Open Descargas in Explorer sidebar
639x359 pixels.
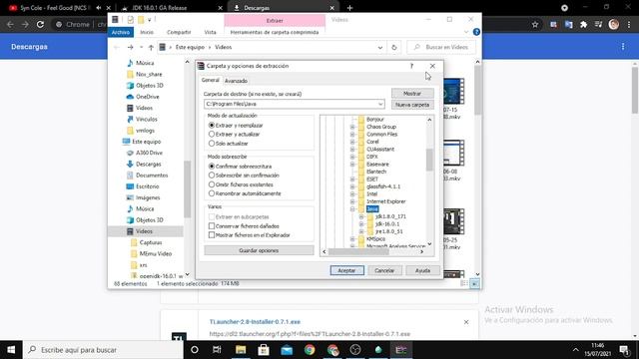[x=149, y=164]
